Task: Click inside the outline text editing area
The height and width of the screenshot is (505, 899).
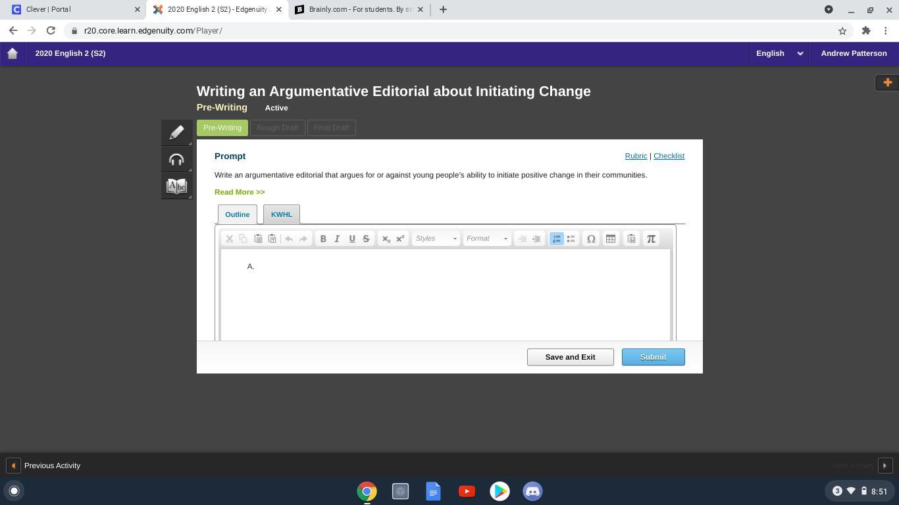Action: click(x=445, y=296)
